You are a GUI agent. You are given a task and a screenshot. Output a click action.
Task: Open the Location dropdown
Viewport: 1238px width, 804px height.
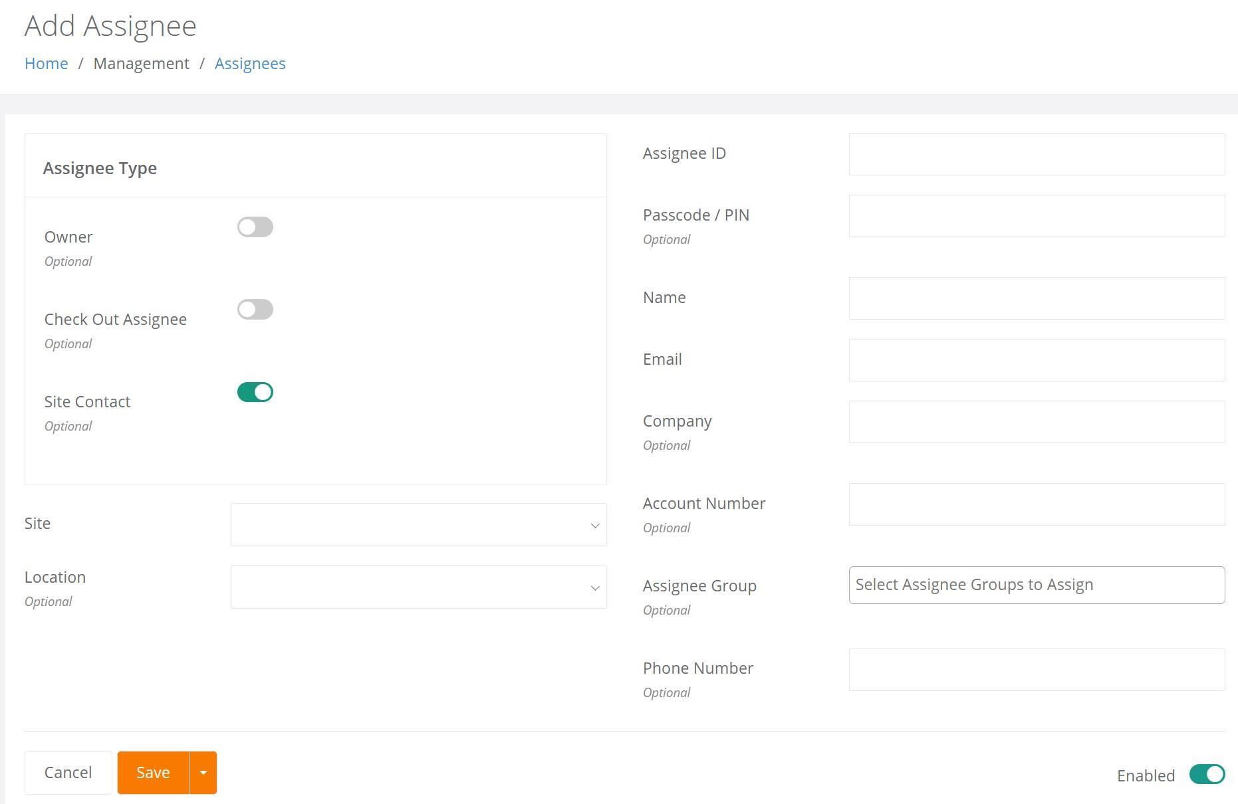pos(419,587)
